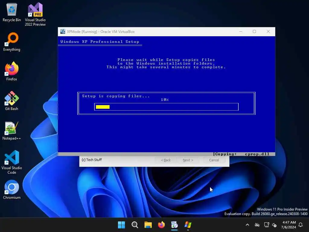Show hidden system tray icons
The width and height of the screenshot is (309, 232).
tap(247, 225)
